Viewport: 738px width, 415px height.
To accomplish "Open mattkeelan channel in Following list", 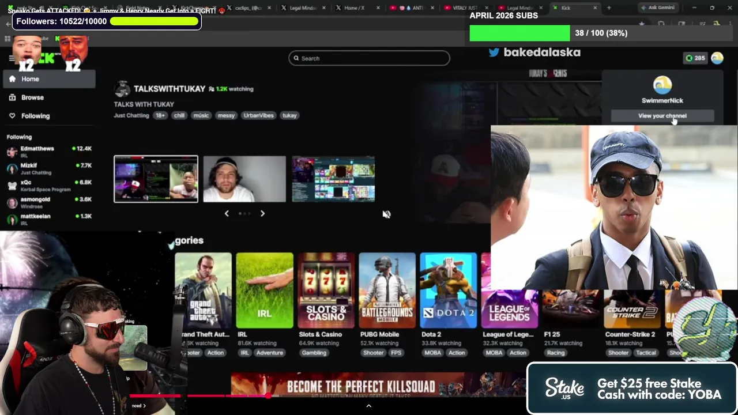I will (49, 219).
